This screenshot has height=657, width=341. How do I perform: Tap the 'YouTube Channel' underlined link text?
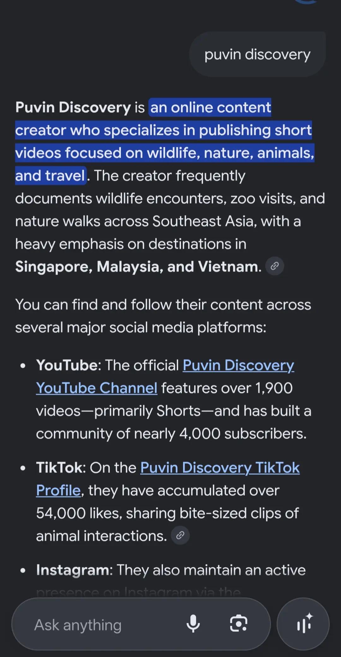tap(97, 388)
